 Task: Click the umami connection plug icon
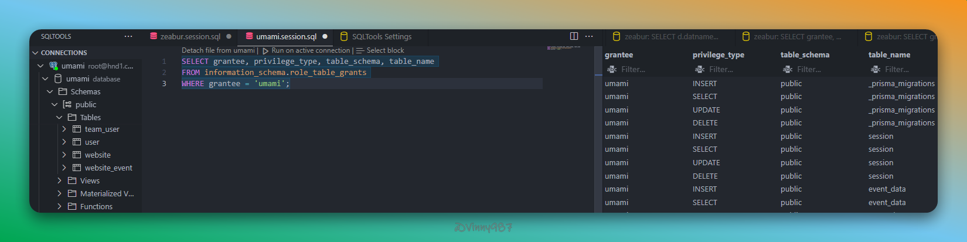(x=54, y=66)
